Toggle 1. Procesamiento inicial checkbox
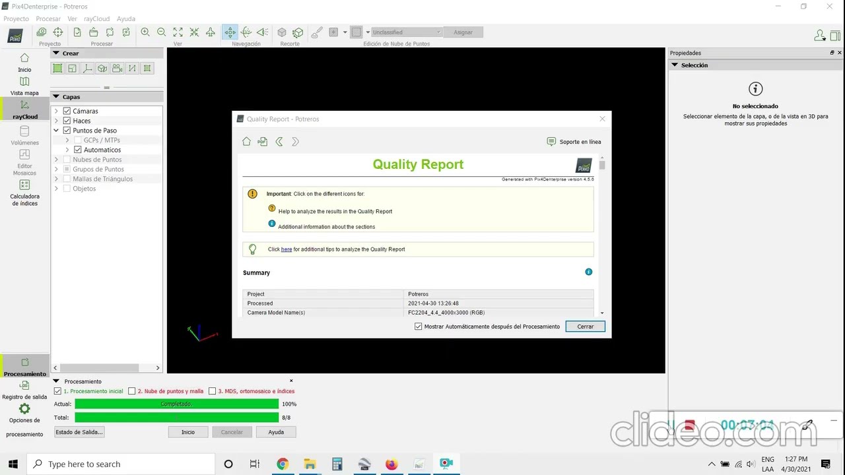 pyautogui.click(x=57, y=391)
